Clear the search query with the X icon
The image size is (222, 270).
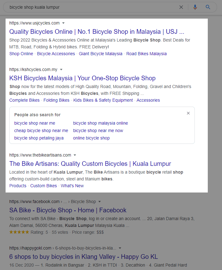click(181, 7)
